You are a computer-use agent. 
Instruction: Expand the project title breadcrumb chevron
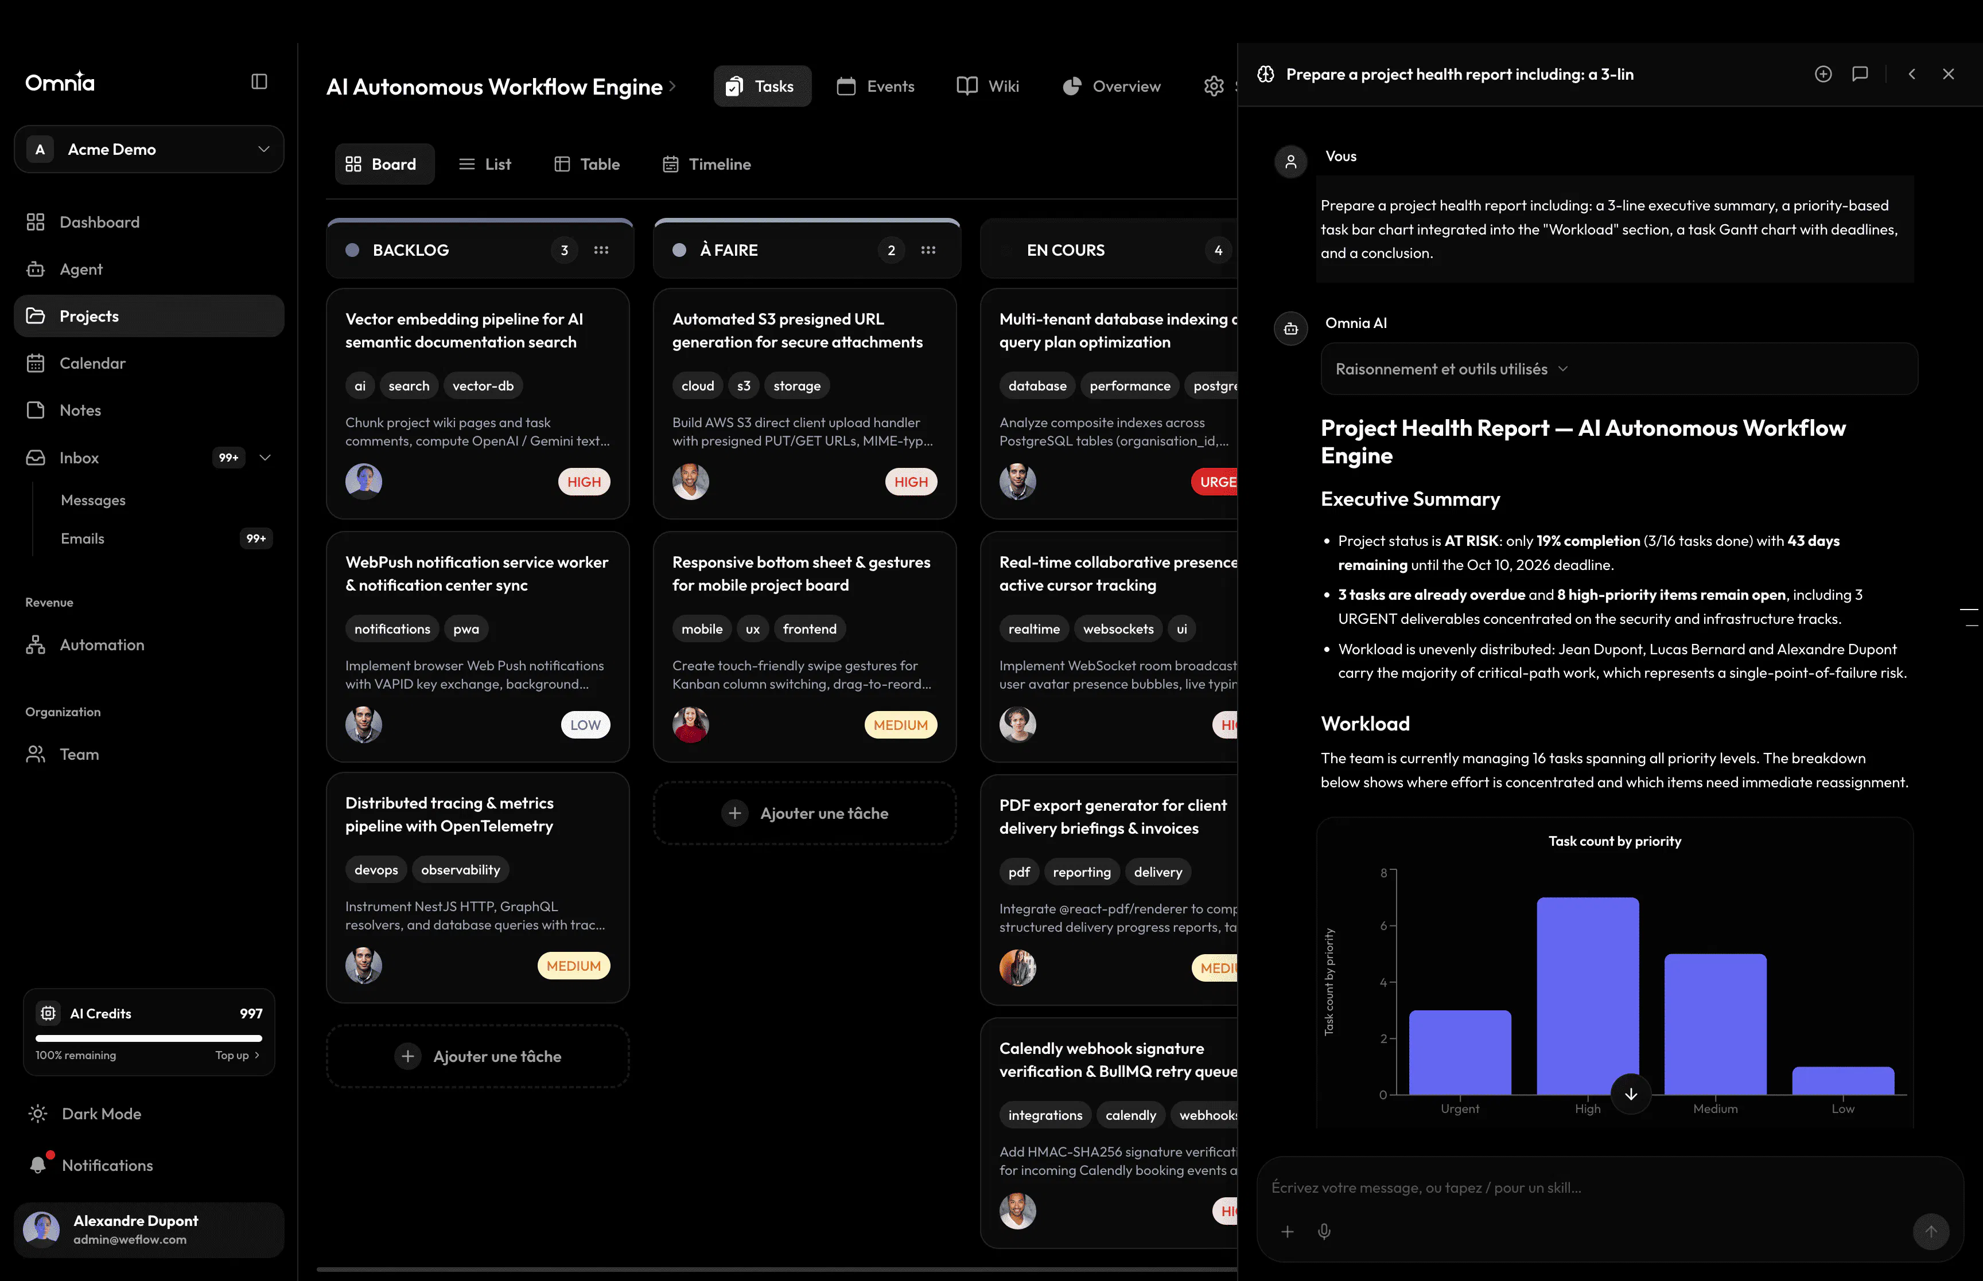(672, 87)
